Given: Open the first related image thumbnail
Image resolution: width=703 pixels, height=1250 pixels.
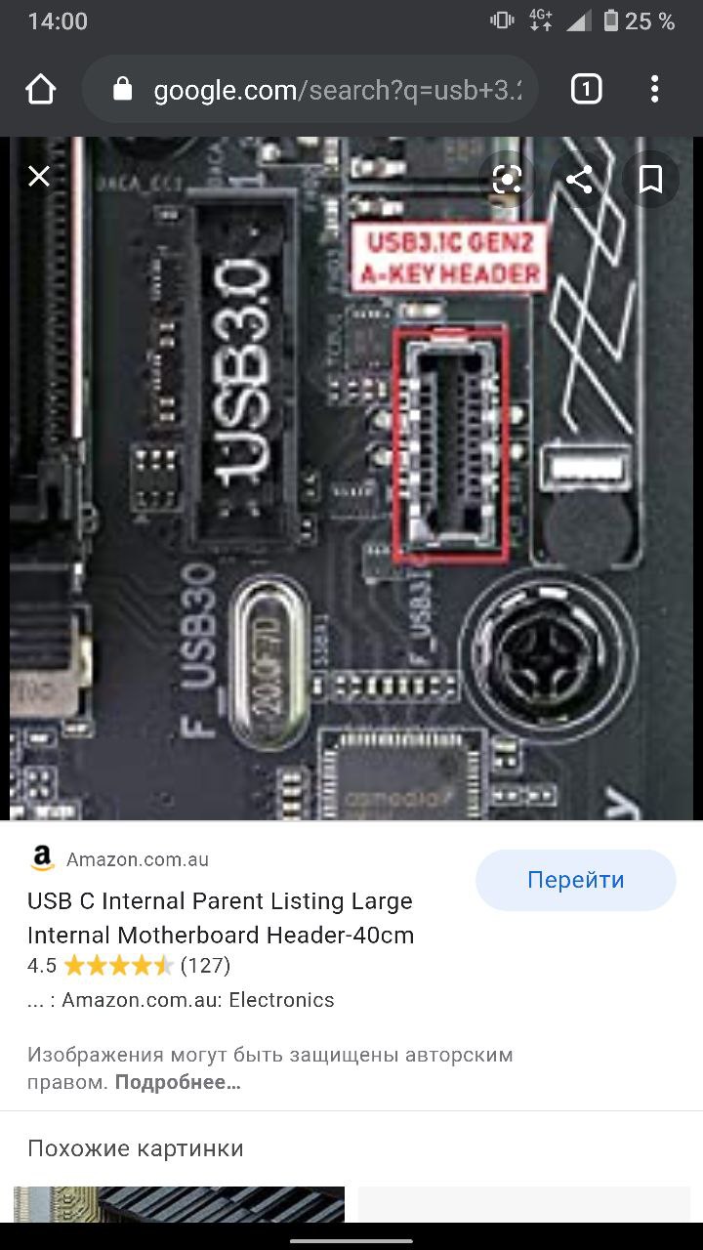Looking at the screenshot, I should pyautogui.click(x=180, y=1204).
